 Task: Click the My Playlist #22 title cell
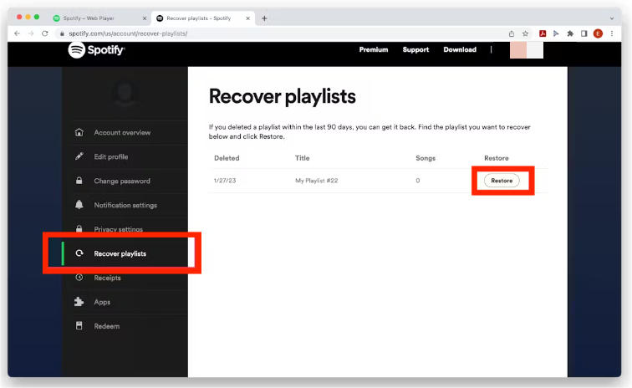(316, 181)
